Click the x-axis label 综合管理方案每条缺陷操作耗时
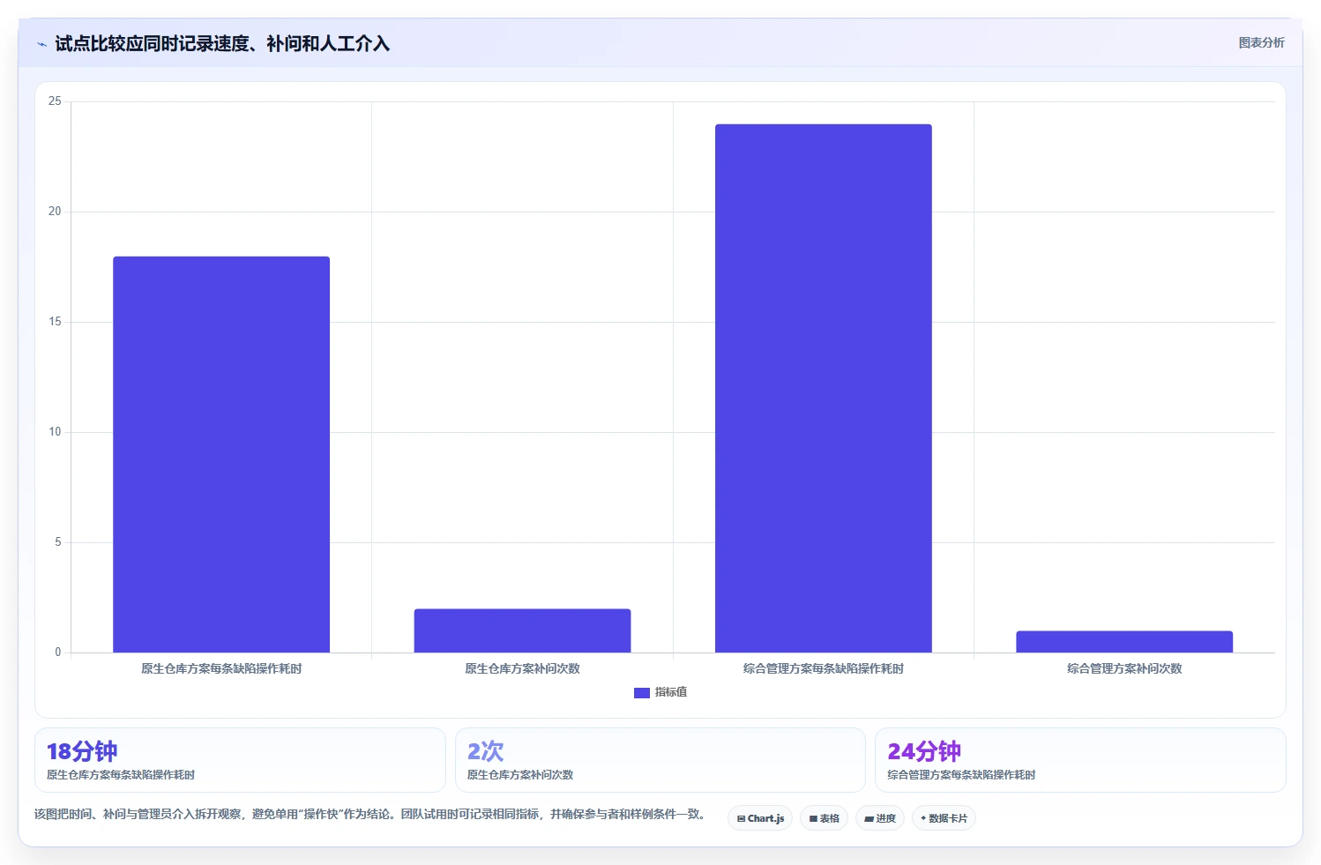Image resolution: width=1321 pixels, height=865 pixels. pyautogui.click(x=824, y=668)
